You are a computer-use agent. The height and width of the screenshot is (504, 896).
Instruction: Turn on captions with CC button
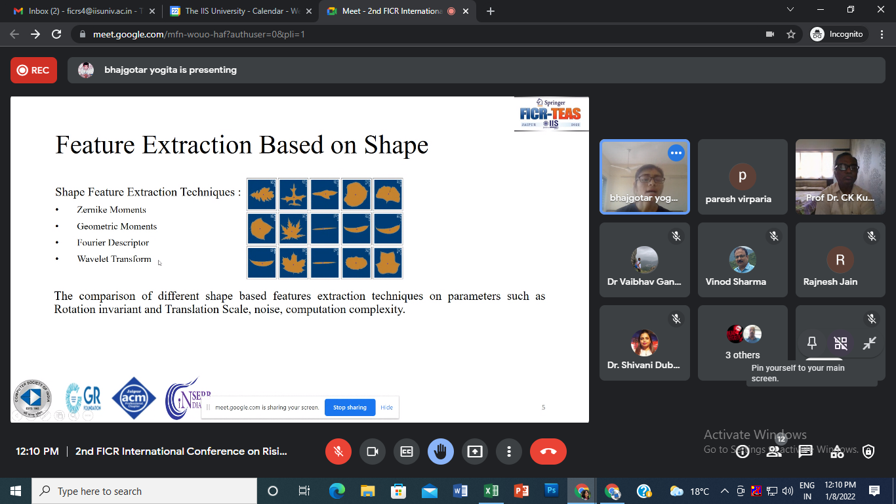click(407, 451)
